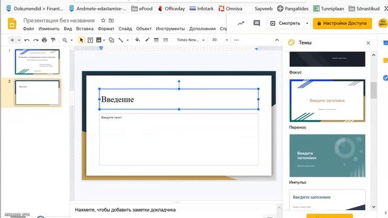
Task: Open the Вид menu
Action: 68,28
